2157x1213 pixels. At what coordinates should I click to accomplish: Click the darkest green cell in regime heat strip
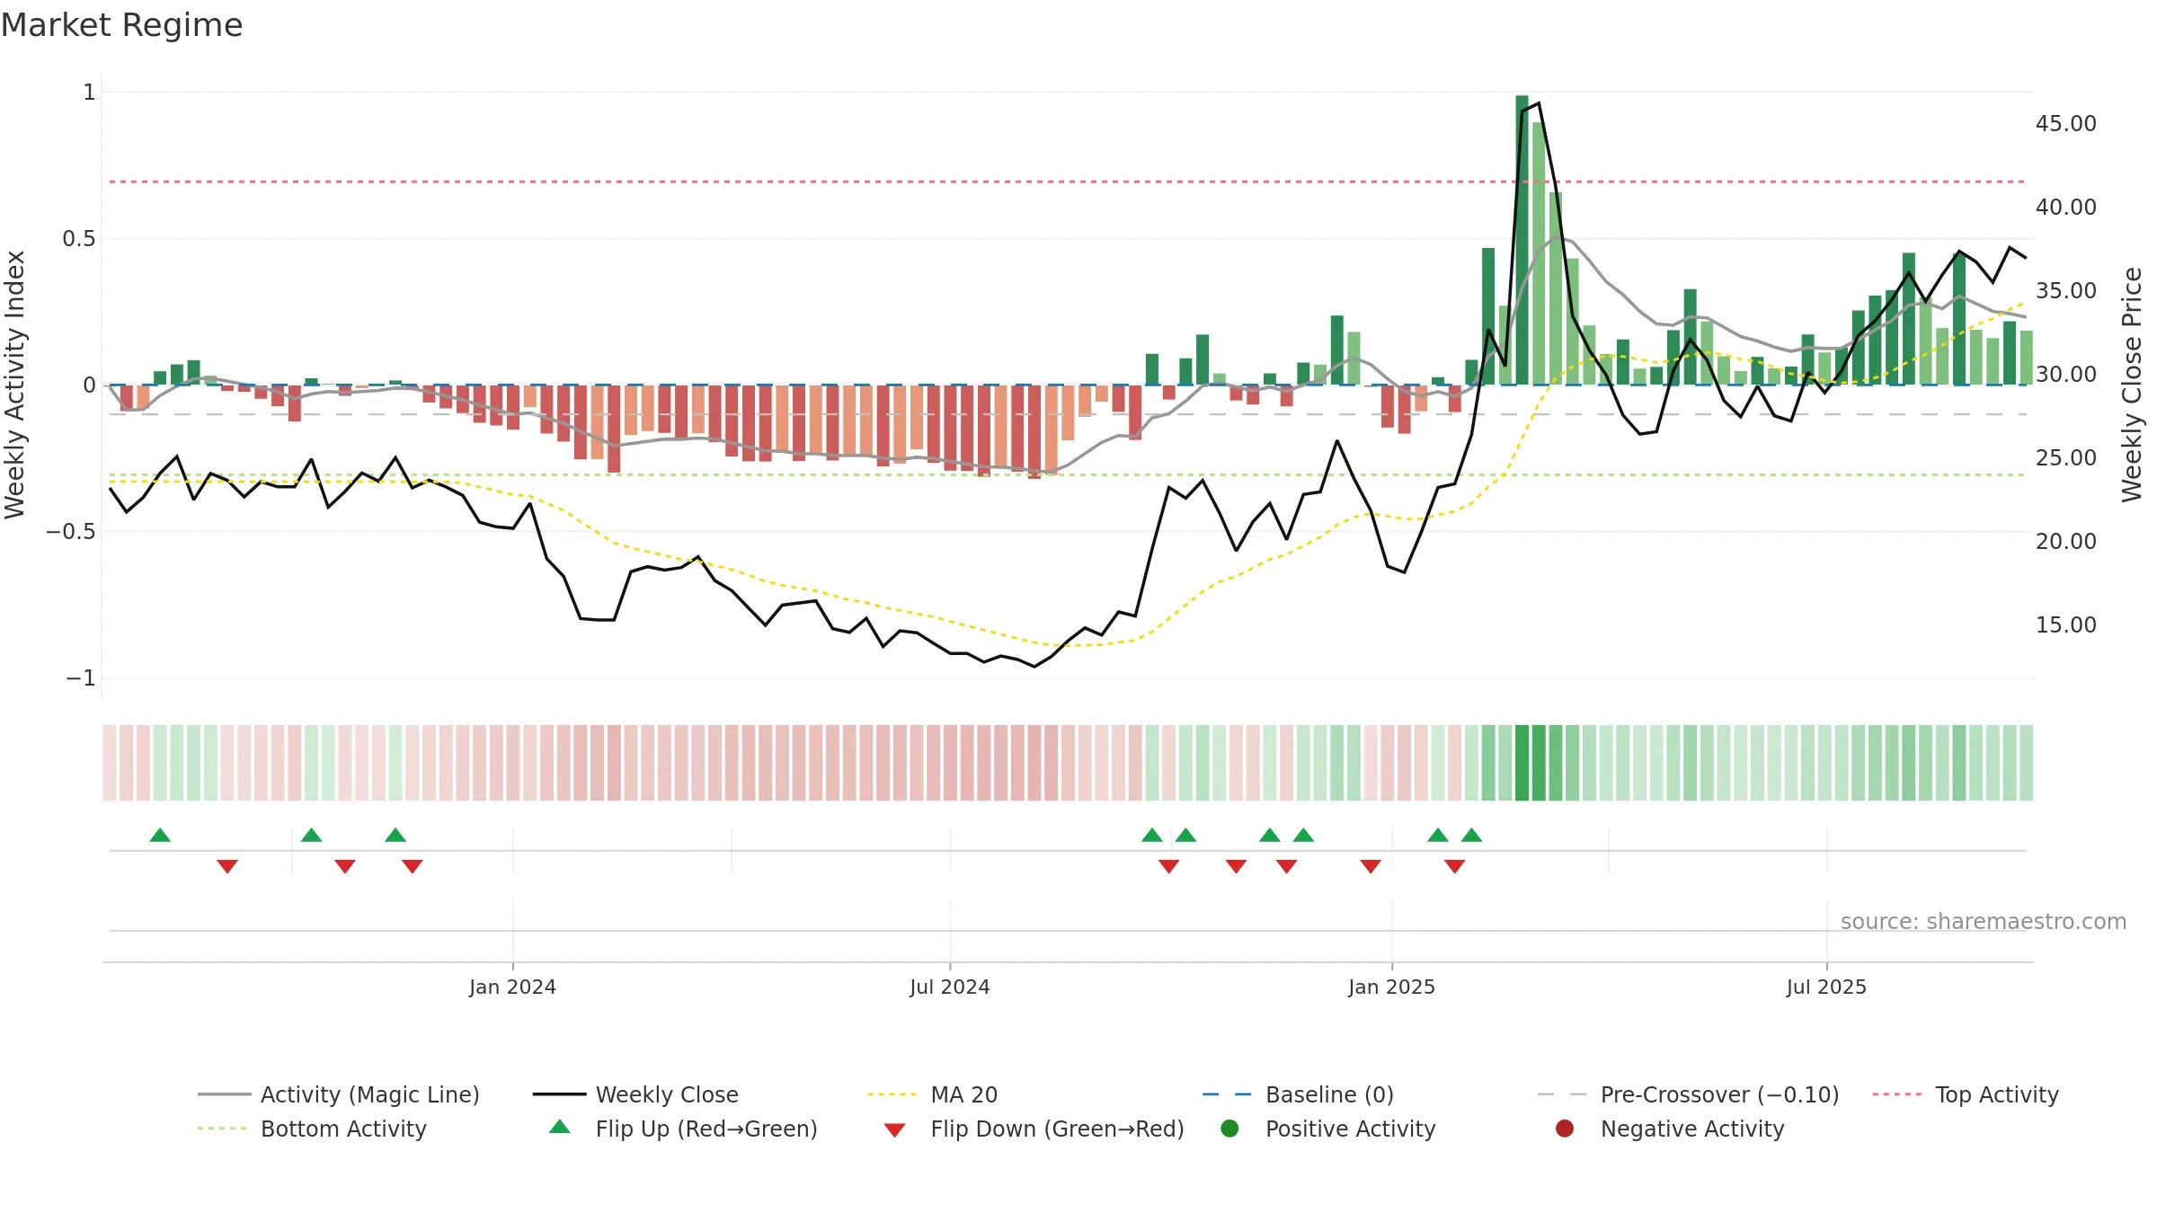tap(1522, 763)
